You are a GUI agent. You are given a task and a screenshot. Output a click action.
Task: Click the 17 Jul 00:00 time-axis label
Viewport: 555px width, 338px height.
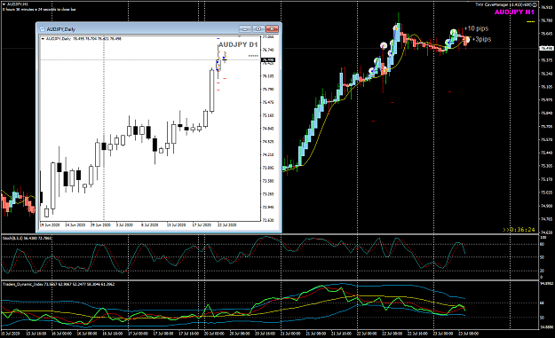pyautogui.click(x=138, y=334)
